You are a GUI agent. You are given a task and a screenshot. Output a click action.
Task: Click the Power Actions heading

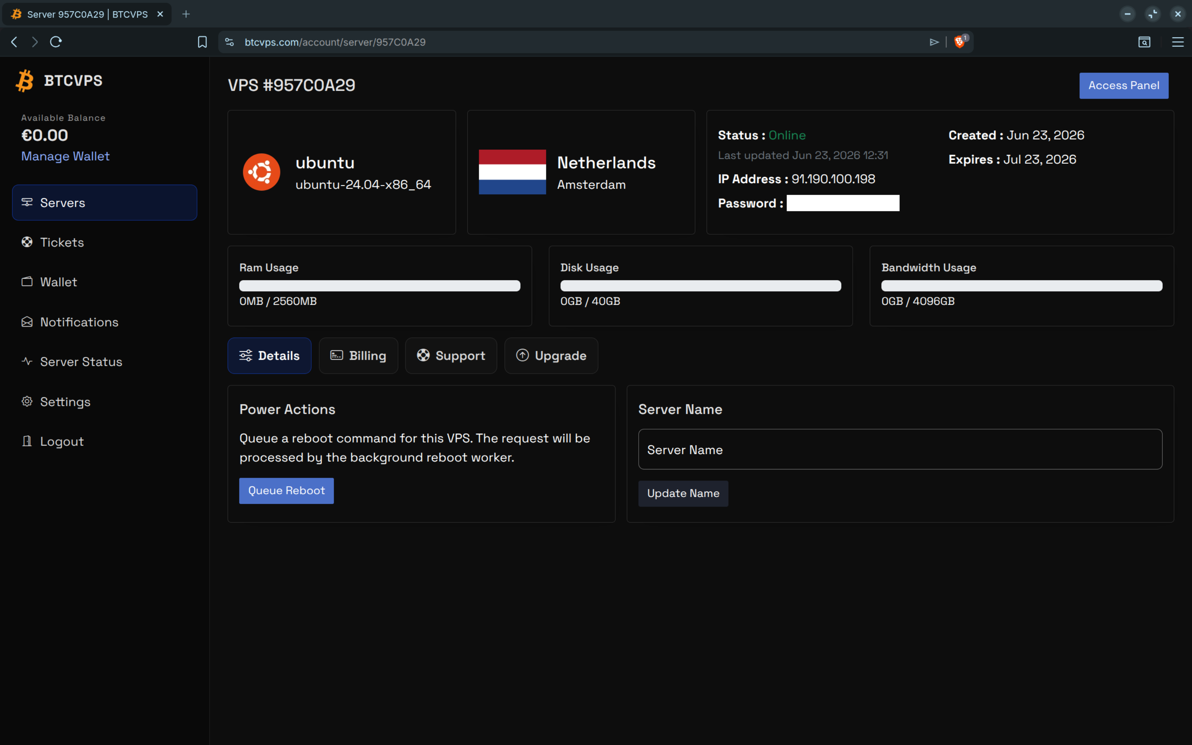coord(287,410)
